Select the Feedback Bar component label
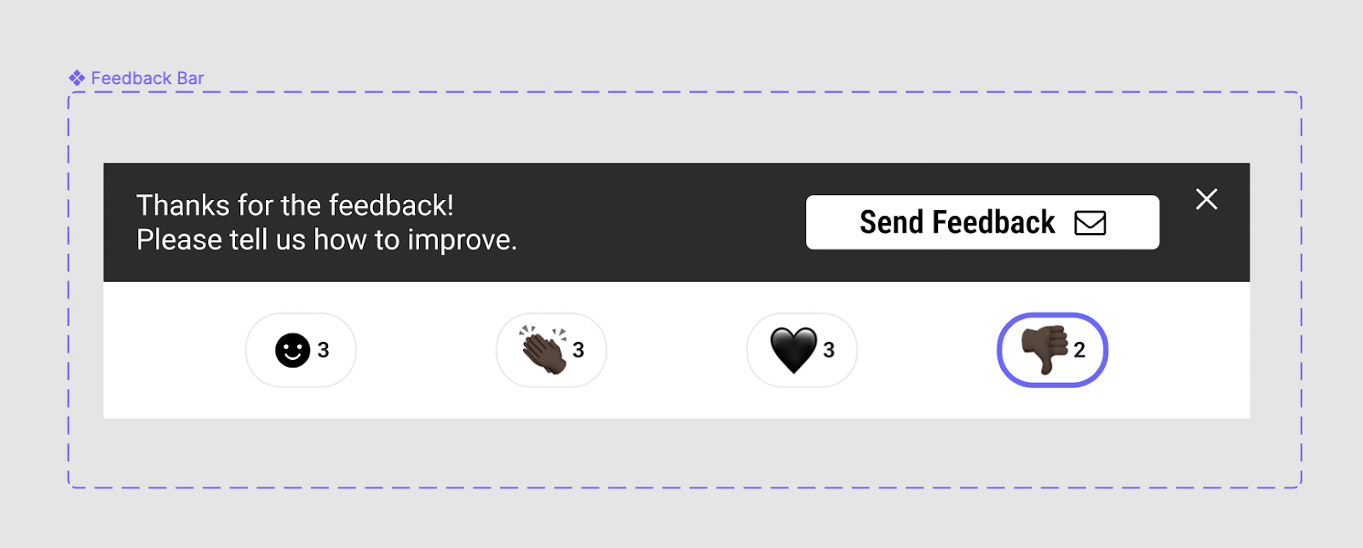This screenshot has height=548, width=1363. click(x=147, y=78)
